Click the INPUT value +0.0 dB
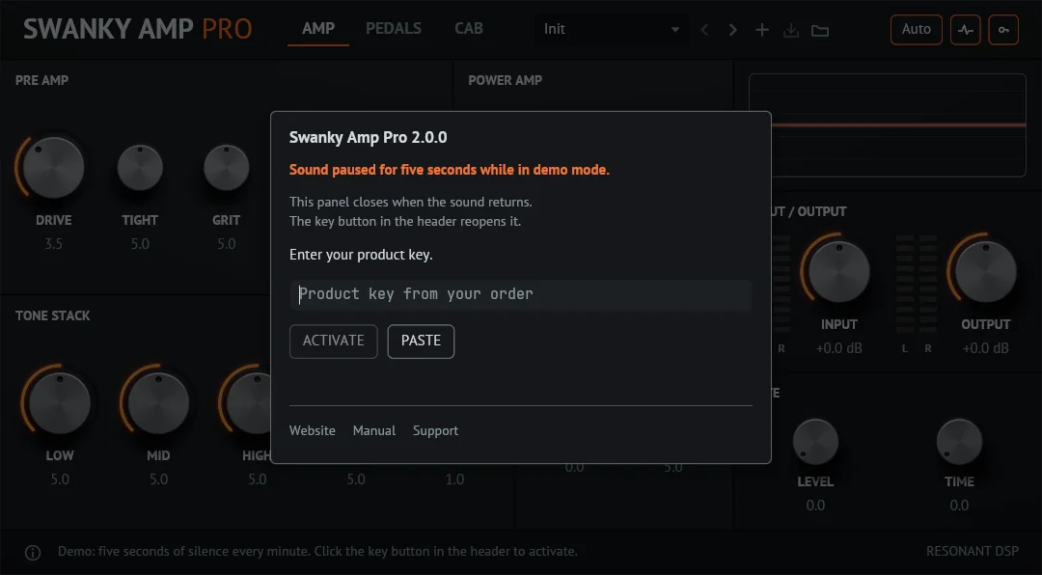 pos(838,348)
